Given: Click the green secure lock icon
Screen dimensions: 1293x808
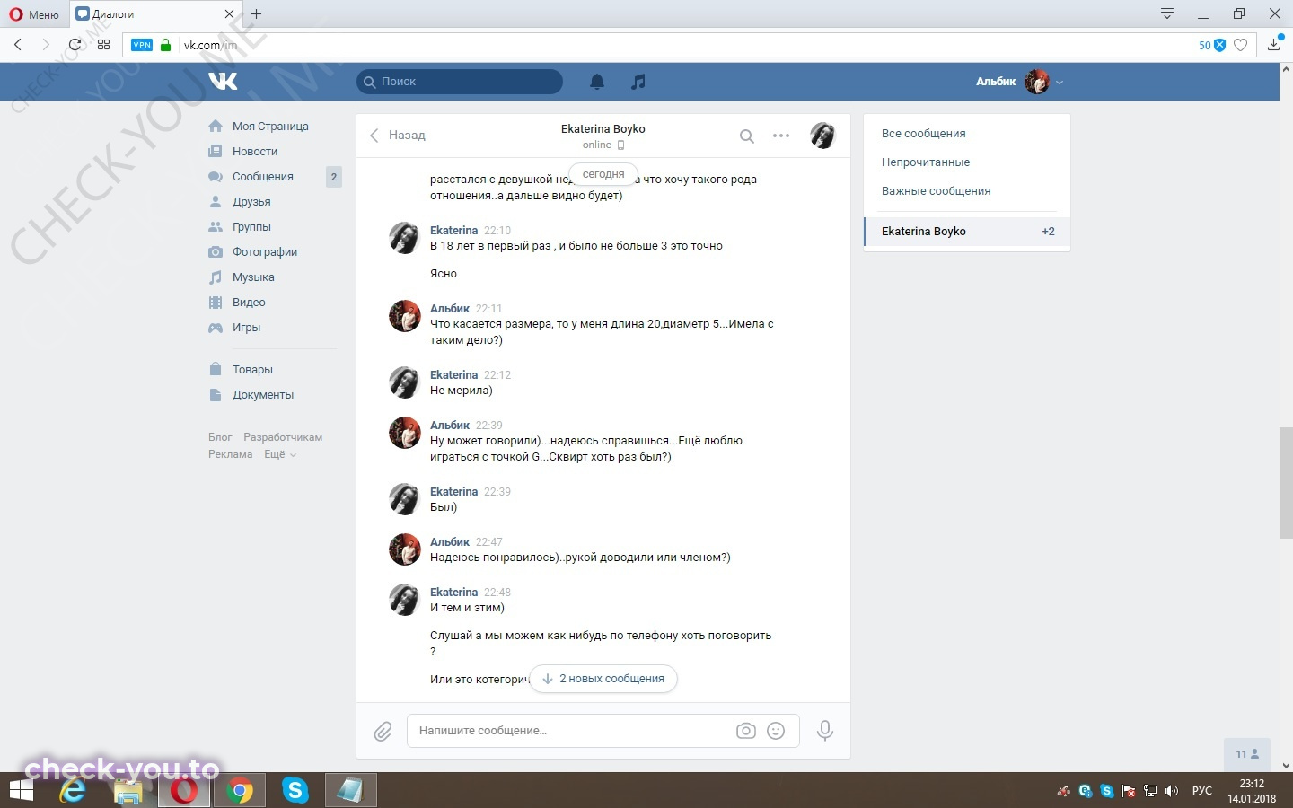Looking at the screenshot, I should tap(165, 45).
